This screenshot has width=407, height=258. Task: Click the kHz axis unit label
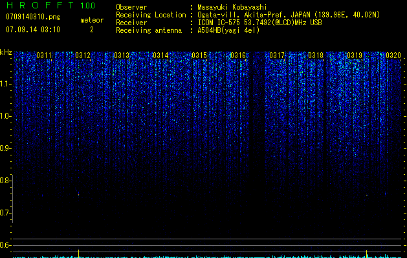click(6, 52)
